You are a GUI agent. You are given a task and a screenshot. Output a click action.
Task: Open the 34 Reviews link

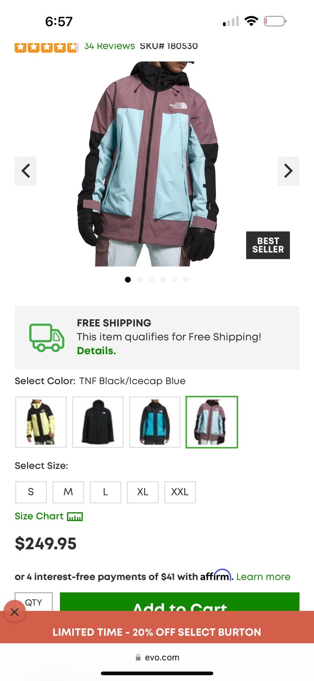coord(110,46)
